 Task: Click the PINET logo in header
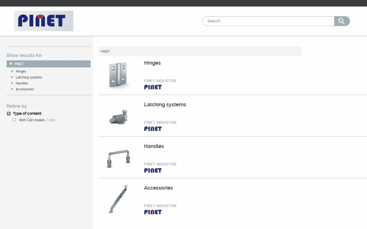point(43,21)
